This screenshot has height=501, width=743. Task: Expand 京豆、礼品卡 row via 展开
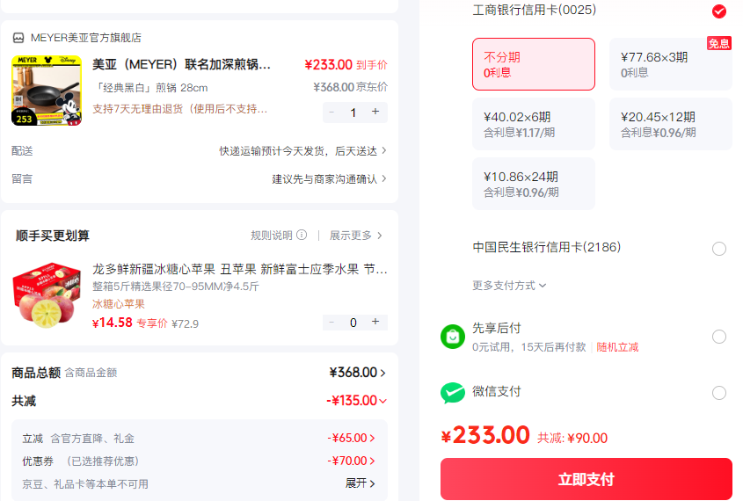[361, 483]
